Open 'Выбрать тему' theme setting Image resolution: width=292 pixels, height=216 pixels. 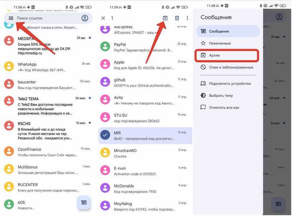228,96
